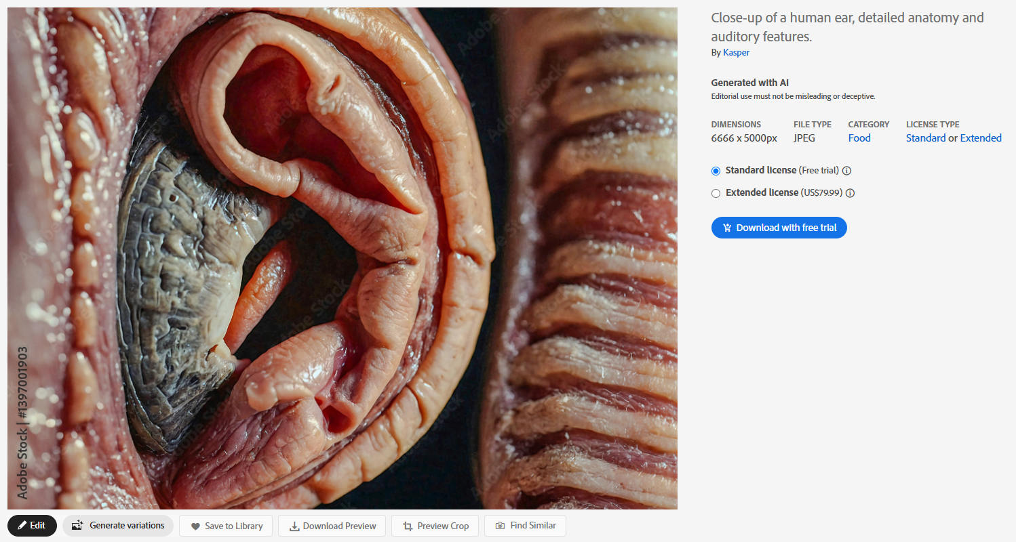
Task: Click the ear close-up preview image
Action: point(343,258)
